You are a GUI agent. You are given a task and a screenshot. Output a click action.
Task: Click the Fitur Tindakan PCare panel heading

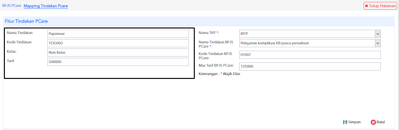pyautogui.click(x=26, y=21)
